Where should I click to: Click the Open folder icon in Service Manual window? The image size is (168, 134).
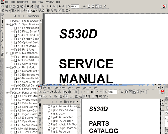pos(3,6)
